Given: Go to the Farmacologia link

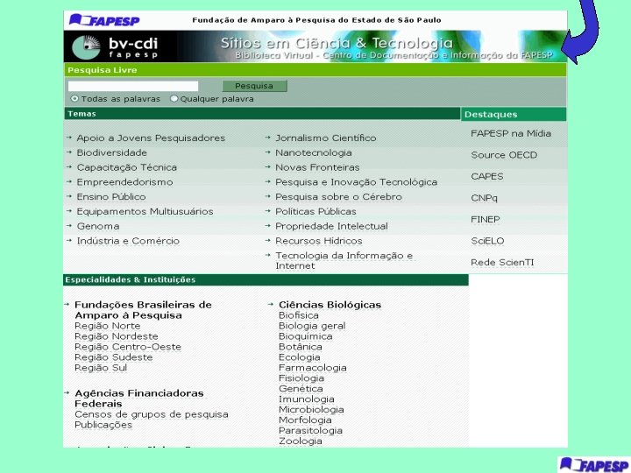Looking at the screenshot, I should click(x=313, y=368).
